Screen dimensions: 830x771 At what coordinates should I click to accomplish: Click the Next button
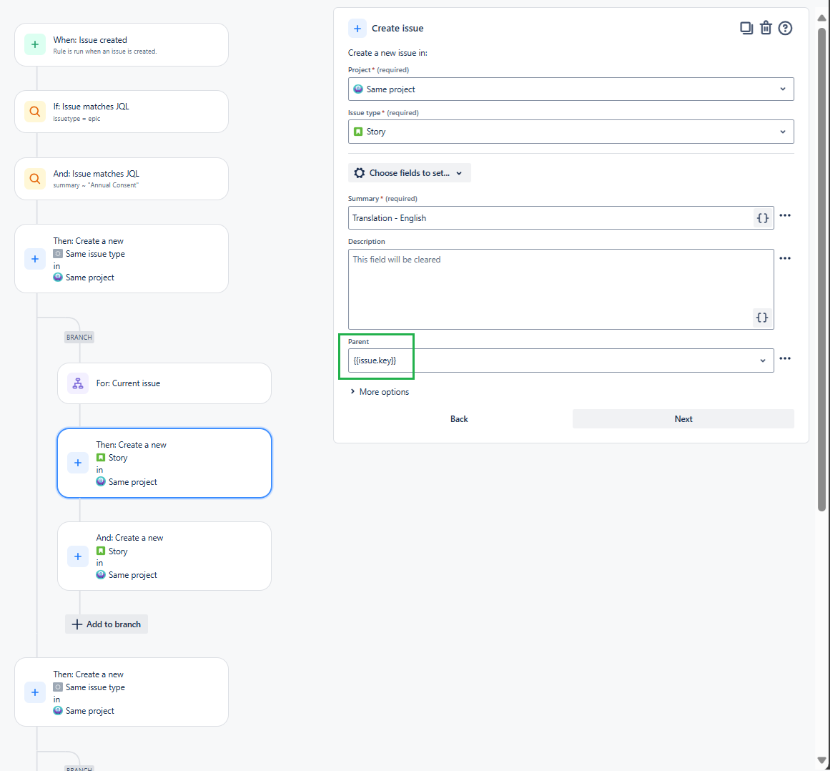(x=683, y=418)
